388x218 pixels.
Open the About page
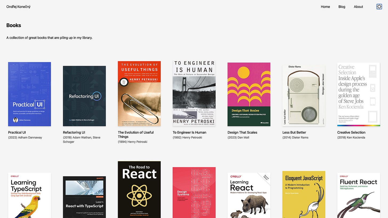click(x=358, y=7)
